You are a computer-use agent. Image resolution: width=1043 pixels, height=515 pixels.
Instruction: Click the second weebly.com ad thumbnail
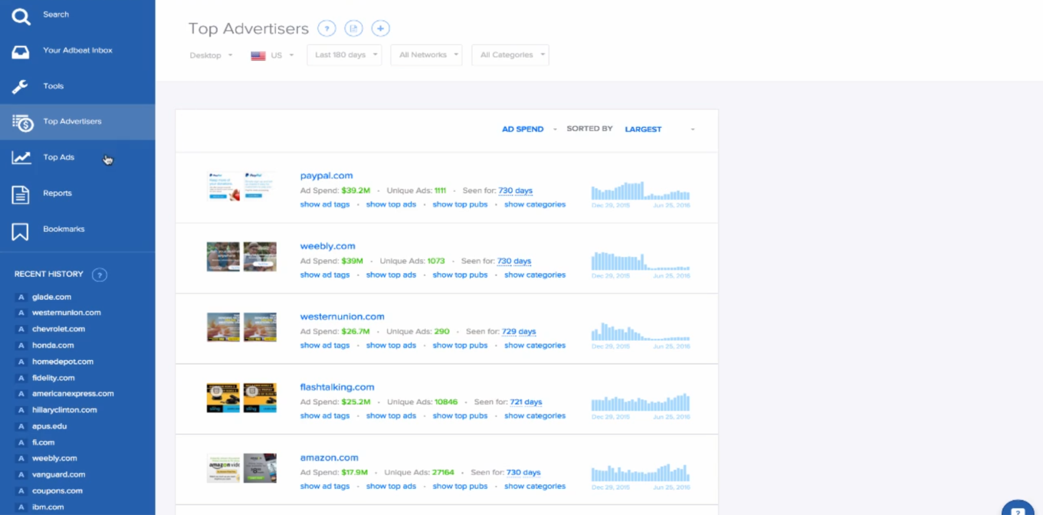click(260, 256)
